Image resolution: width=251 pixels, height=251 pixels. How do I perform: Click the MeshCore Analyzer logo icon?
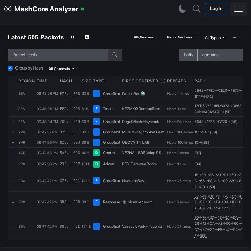click(8, 9)
